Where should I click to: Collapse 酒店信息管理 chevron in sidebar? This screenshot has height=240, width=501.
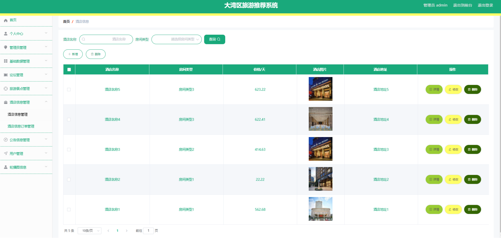point(46,102)
